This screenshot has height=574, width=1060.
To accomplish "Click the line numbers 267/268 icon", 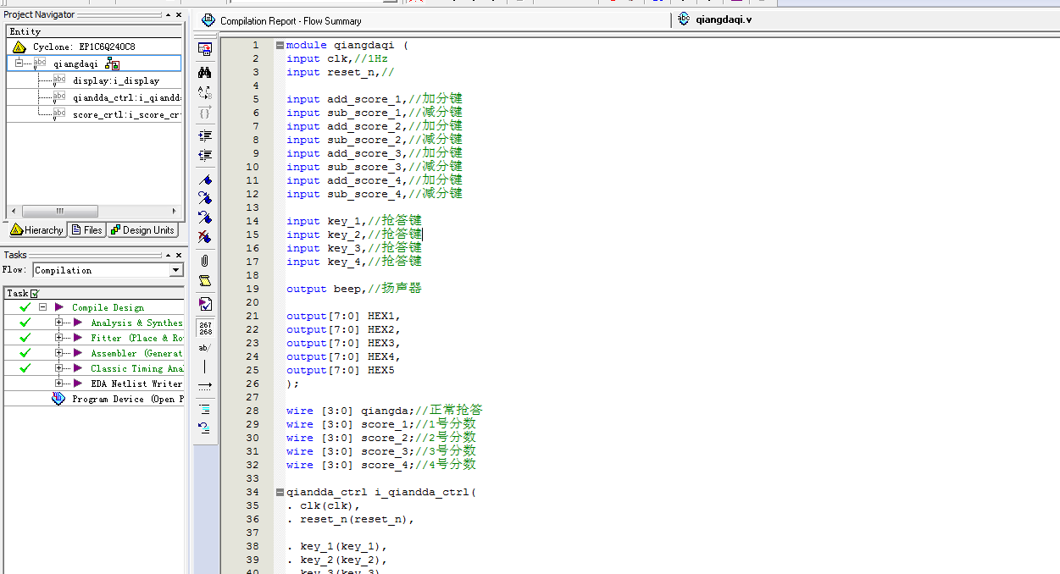I will [x=204, y=328].
